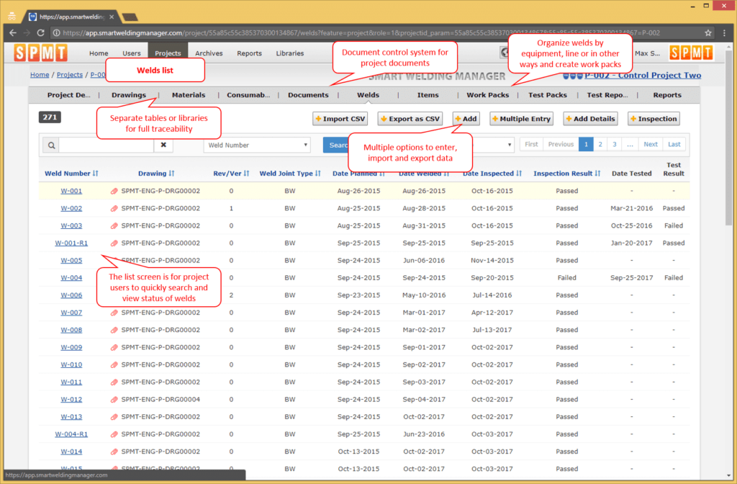737x484 pixels.
Task: Switch to the Items tab
Action: 428,95
